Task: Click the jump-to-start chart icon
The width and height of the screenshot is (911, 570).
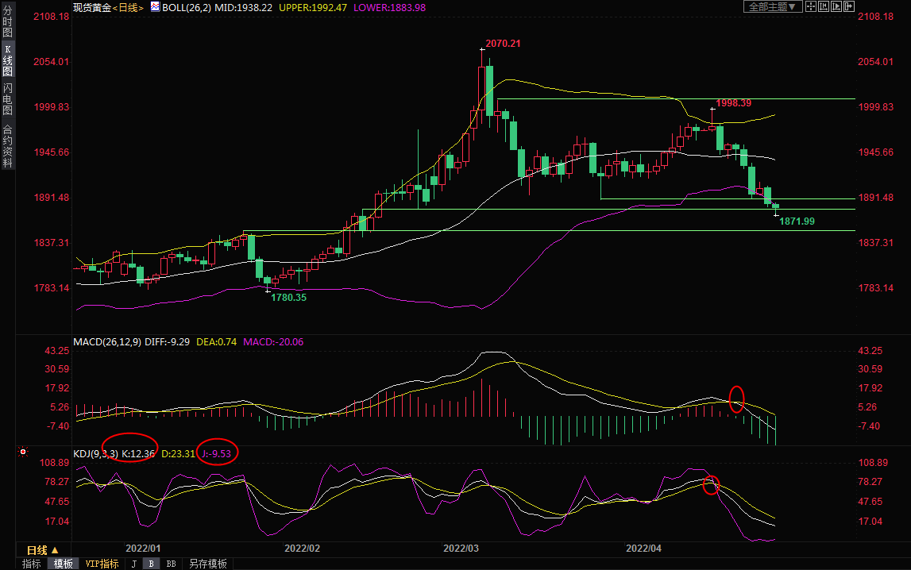Action: pyautogui.click(x=824, y=6)
